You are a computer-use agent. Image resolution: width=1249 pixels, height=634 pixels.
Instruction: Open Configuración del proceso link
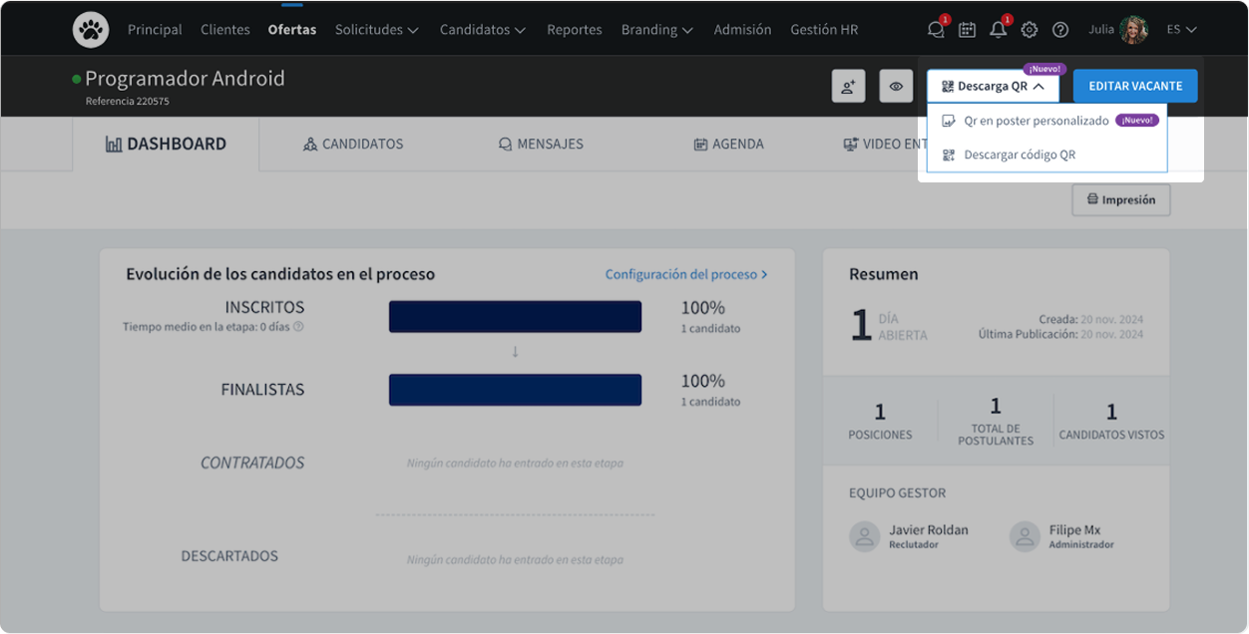686,274
